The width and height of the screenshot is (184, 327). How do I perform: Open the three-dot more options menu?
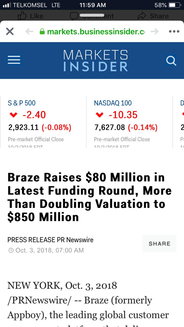[174, 31]
